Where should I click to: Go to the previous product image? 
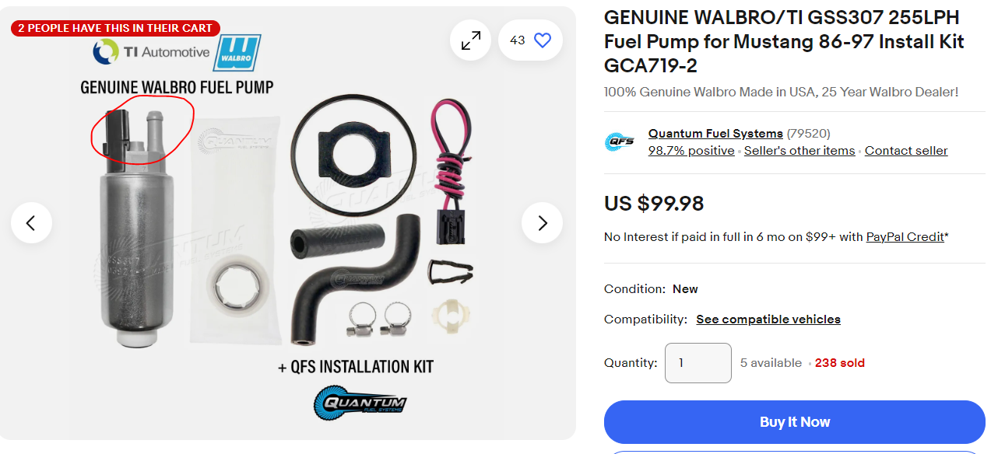click(x=31, y=223)
